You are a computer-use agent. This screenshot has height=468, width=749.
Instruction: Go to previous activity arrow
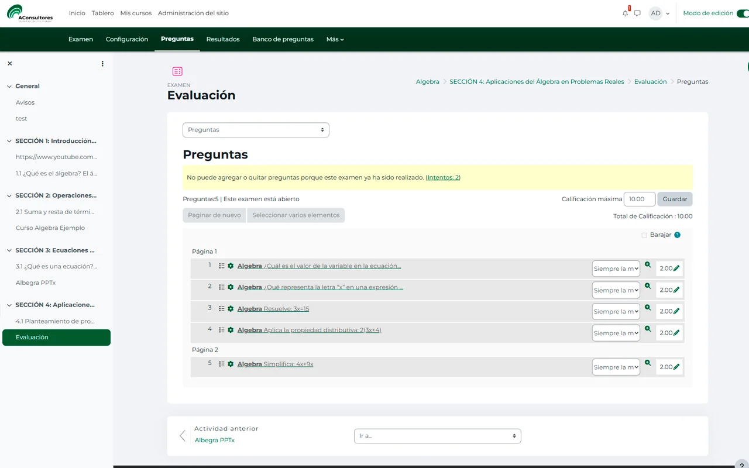[183, 436]
